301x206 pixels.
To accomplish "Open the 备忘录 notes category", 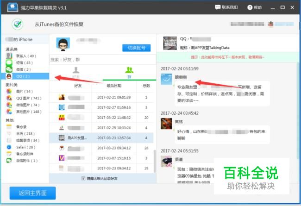I will click(x=17, y=127).
